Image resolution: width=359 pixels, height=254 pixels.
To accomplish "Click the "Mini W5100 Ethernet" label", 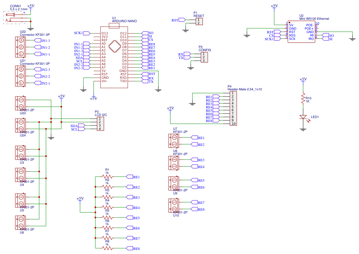I will [x=314, y=19].
